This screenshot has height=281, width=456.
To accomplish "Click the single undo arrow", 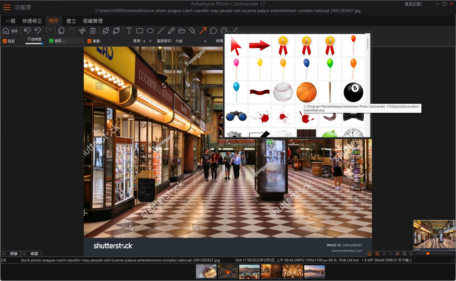I will [38, 31].
